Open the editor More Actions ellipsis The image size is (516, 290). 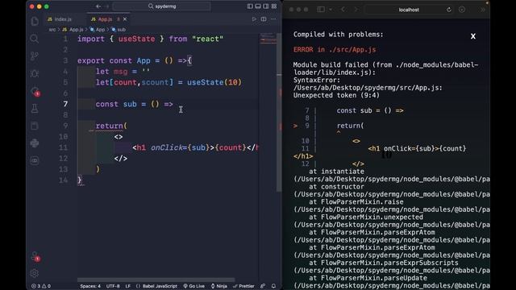point(273,19)
